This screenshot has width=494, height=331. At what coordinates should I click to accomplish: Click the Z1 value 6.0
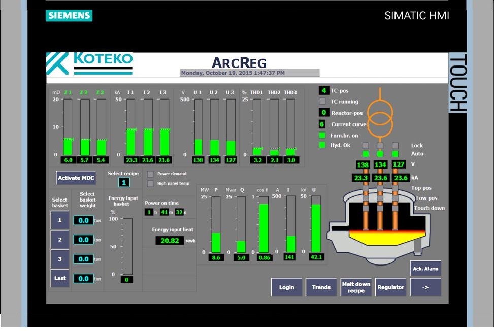(69, 160)
